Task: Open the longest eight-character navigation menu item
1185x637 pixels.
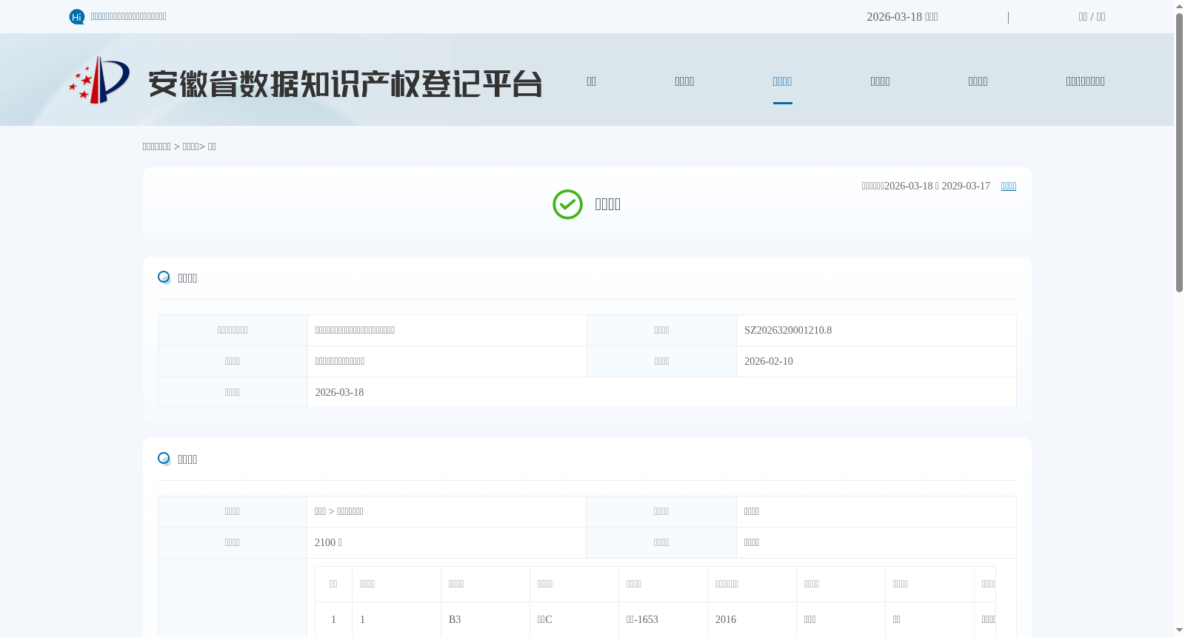Action: point(1085,81)
